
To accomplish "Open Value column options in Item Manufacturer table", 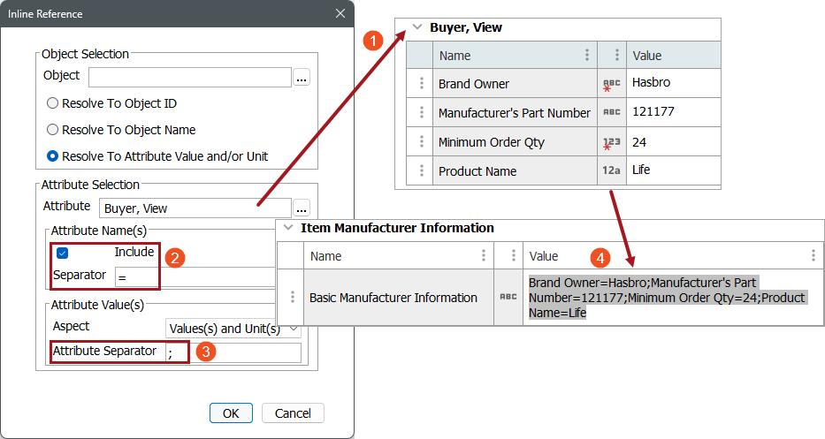I will point(814,256).
